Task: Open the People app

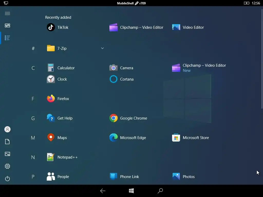Action: (x=58, y=176)
